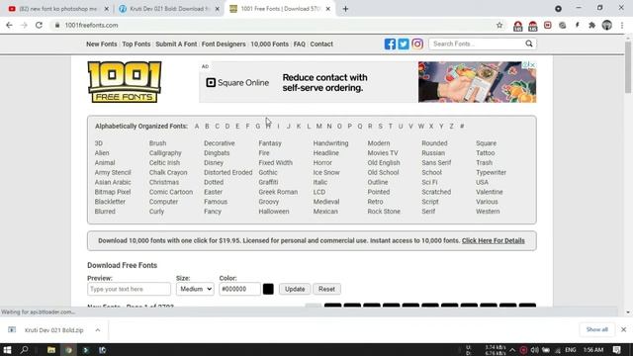
Task: Open the Handwriting font category
Action: click(330, 143)
